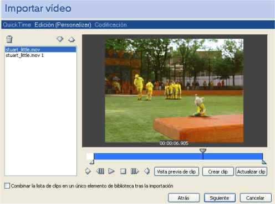Set out point at current position
The image size is (275, 204).
[147, 171]
